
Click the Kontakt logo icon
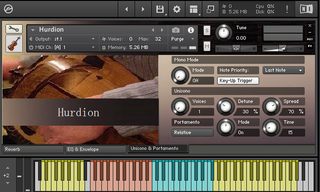tap(8, 9)
